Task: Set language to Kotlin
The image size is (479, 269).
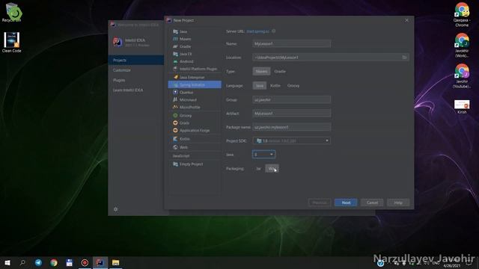Action: [275, 86]
